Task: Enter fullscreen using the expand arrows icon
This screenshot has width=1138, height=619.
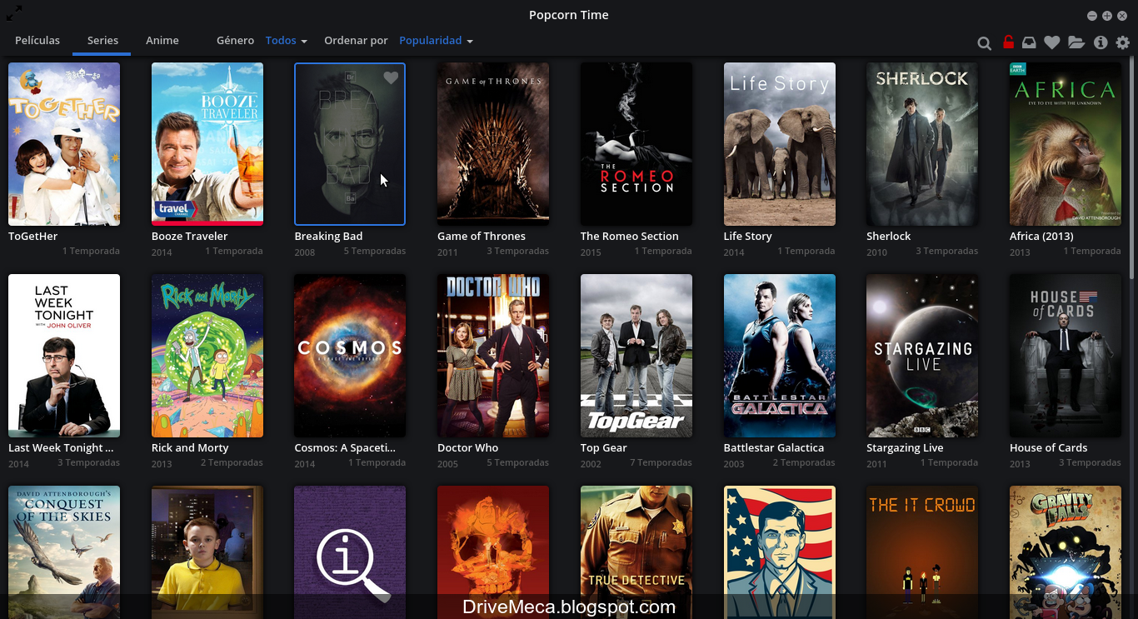Action: coord(12,12)
